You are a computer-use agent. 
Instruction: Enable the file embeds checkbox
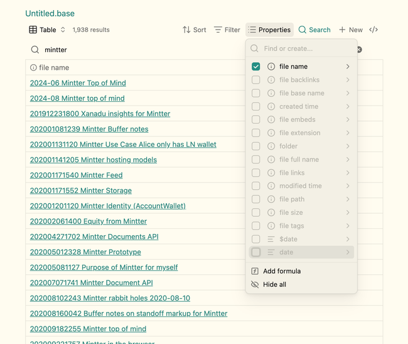(255, 119)
